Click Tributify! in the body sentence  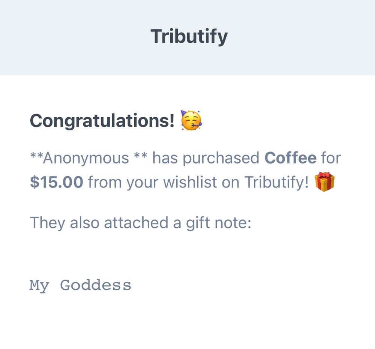coord(276,183)
